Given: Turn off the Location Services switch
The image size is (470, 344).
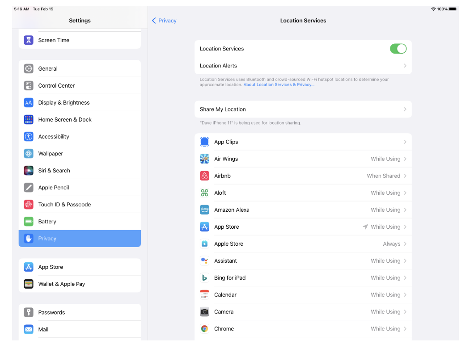Looking at the screenshot, I should pyautogui.click(x=398, y=49).
